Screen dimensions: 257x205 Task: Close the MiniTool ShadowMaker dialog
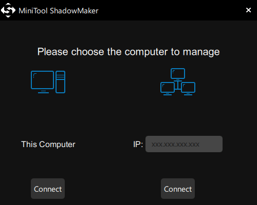(x=248, y=10)
